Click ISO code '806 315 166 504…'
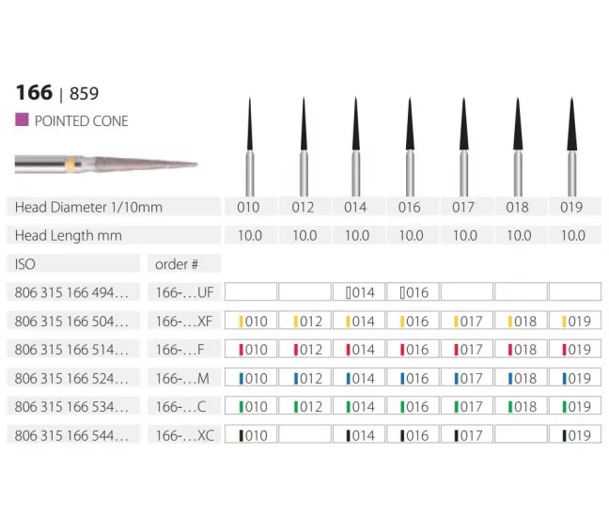The height and width of the screenshot is (517, 609). [x=71, y=321]
